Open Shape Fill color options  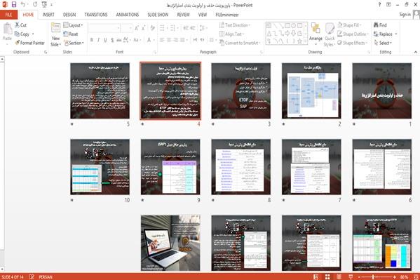click(x=350, y=25)
